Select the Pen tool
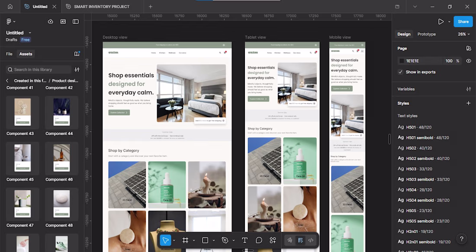The height and width of the screenshot is (252, 476). pos(225,240)
